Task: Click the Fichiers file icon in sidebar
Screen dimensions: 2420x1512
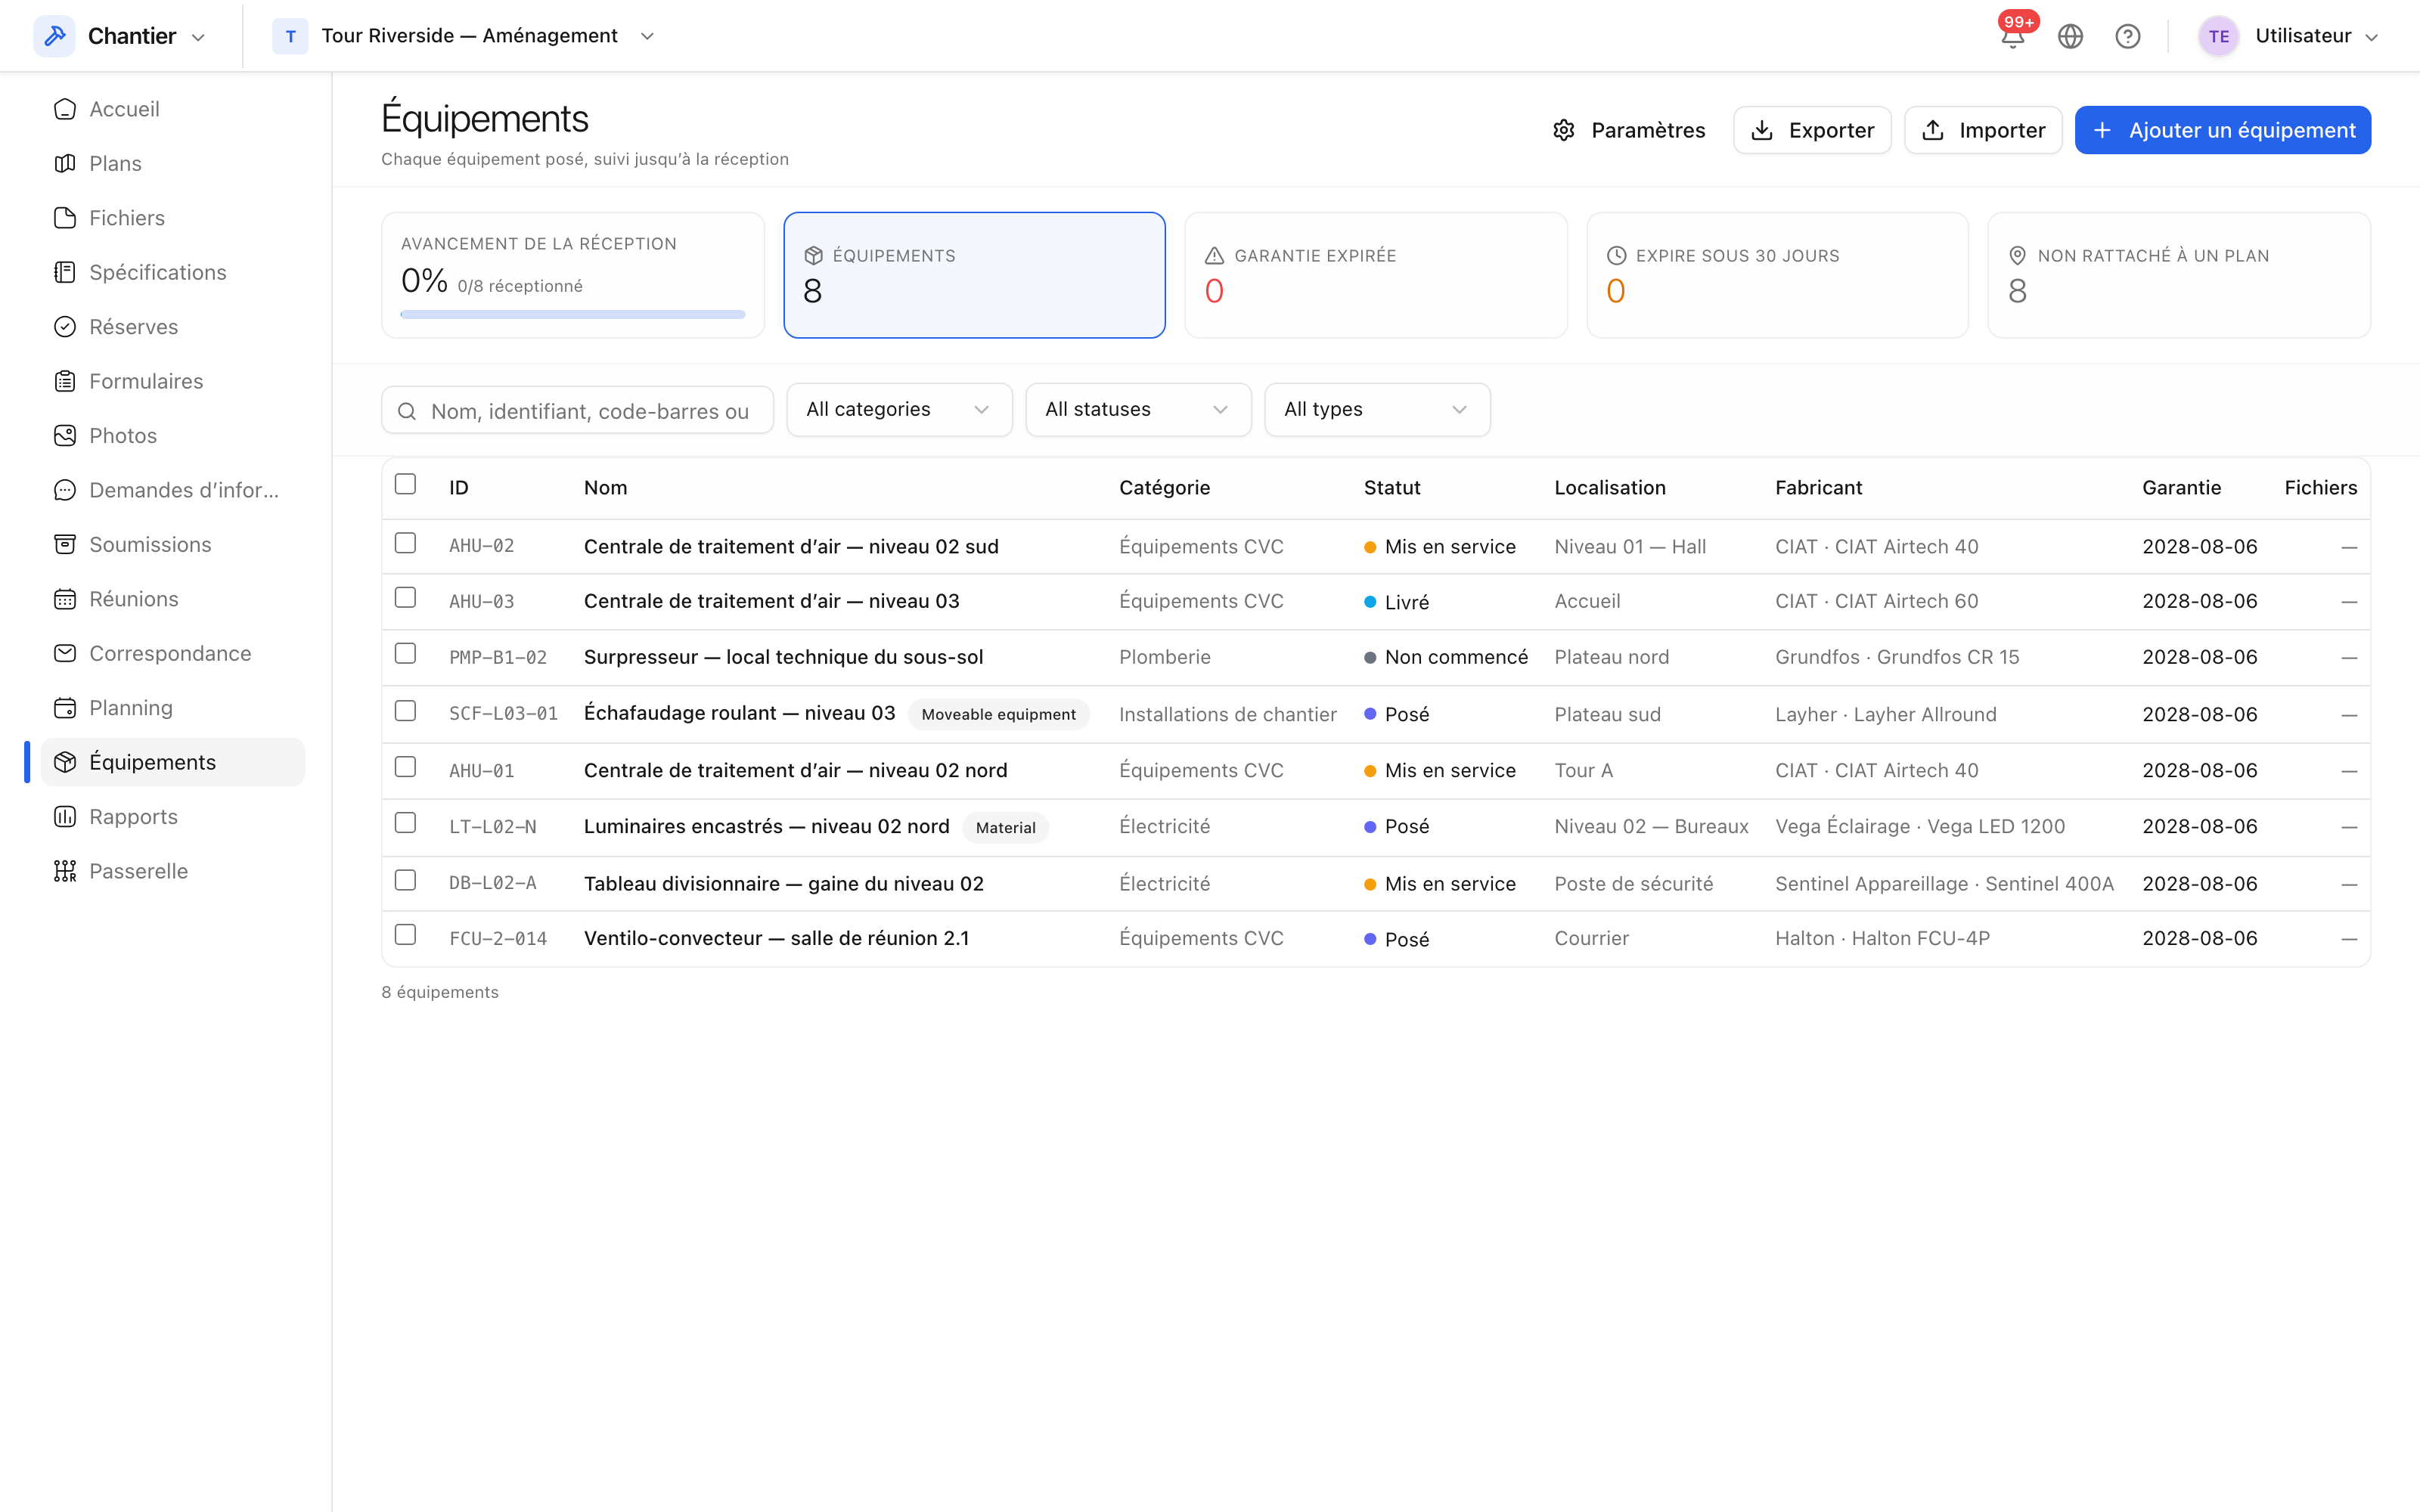Action: coord(65,218)
